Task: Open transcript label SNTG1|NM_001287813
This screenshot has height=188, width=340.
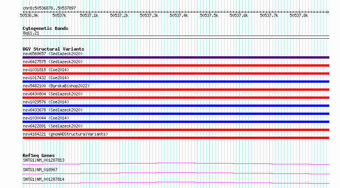Action: click(44, 160)
